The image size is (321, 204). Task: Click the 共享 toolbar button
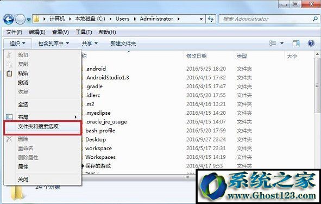click(x=90, y=44)
